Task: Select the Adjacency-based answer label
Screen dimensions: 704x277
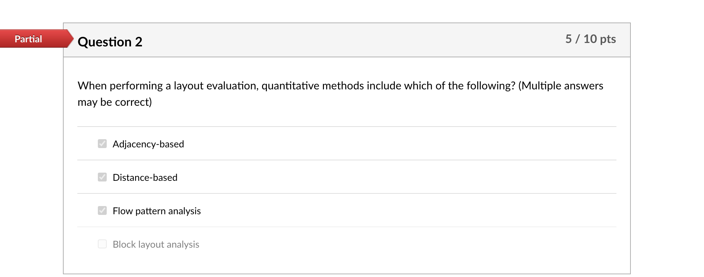Action: (x=148, y=144)
